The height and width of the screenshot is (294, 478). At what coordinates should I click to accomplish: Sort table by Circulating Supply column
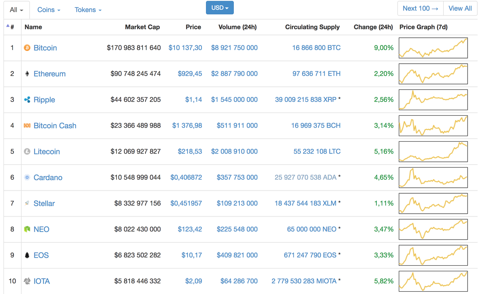pyautogui.click(x=312, y=27)
